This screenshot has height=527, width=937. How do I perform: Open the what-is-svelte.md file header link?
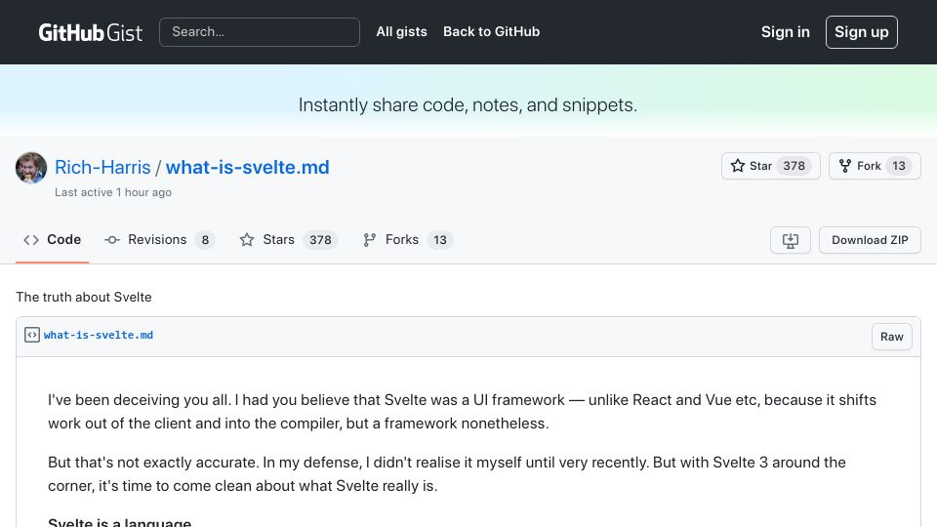98,335
